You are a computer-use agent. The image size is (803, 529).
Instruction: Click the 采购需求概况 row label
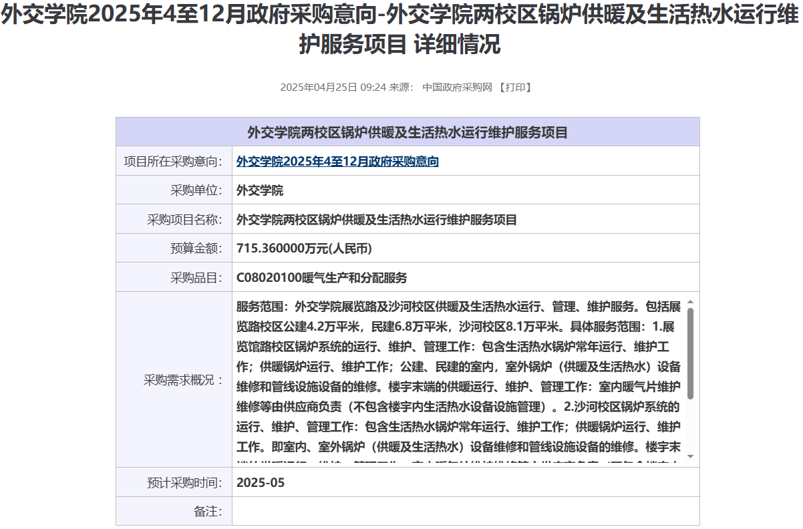[x=183, y=380]
